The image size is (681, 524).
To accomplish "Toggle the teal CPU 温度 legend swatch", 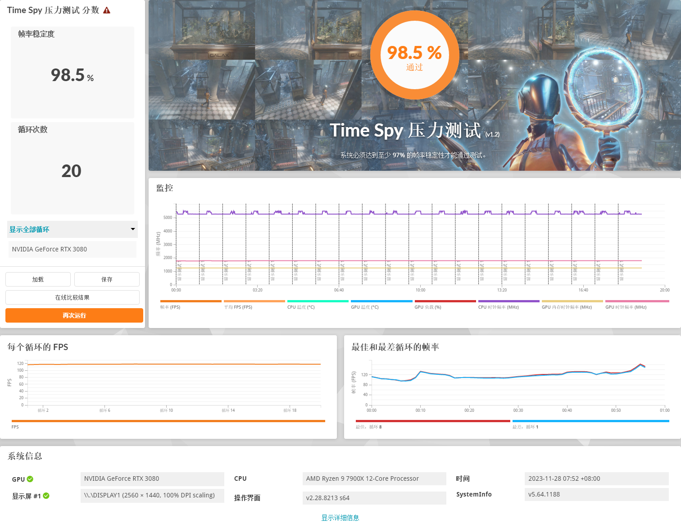I will click(x=318, y=301).
